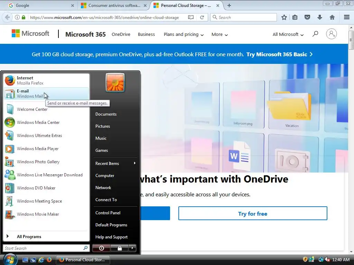Screen dimensions: 354x265
Task: Toggle Reader View icon in address bar
Action: tap(191, 17)
